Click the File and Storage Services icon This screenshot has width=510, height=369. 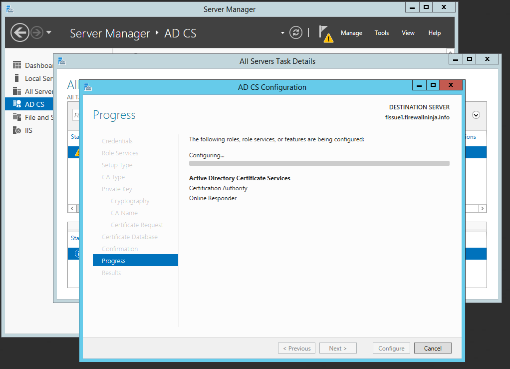click(x=17, y=117)
